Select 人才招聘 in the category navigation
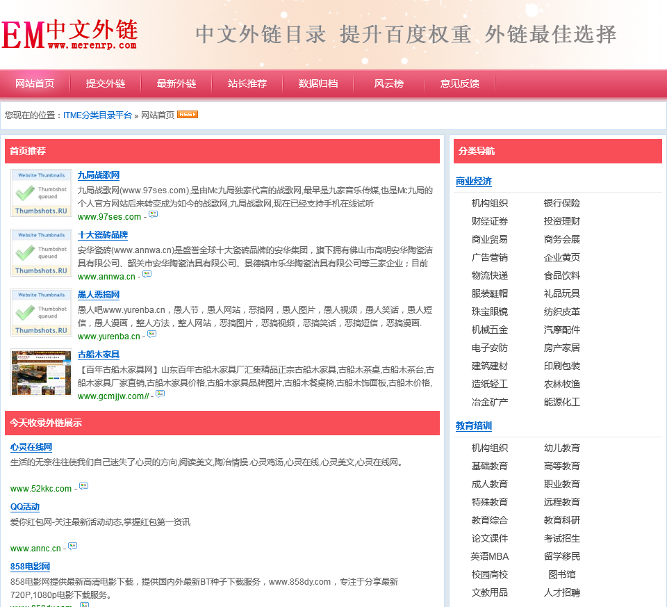 [561, 593]
